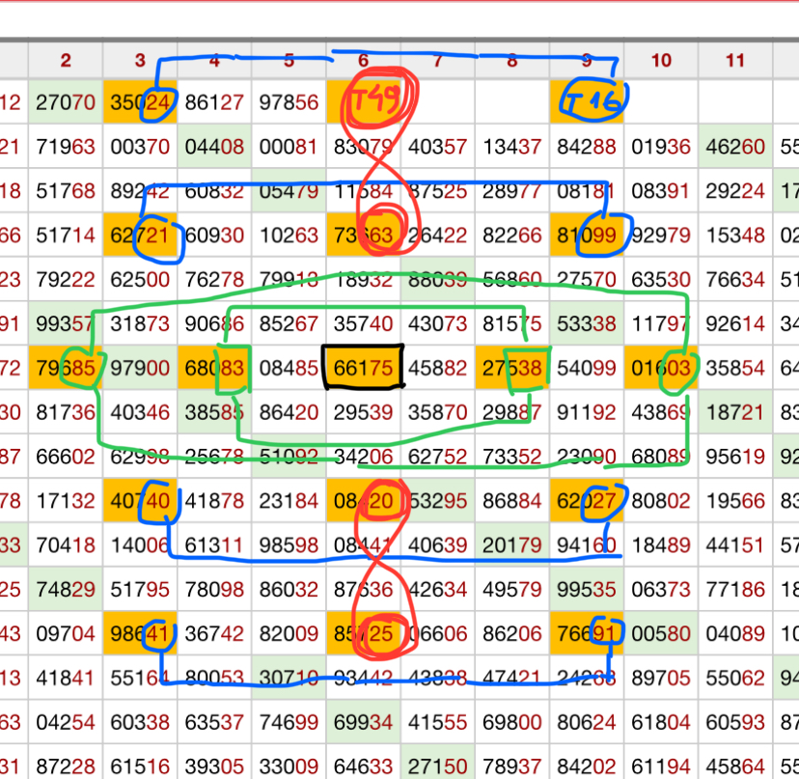Click the orange cell labeled T16
Screen dimensions: 799x779
587,99
